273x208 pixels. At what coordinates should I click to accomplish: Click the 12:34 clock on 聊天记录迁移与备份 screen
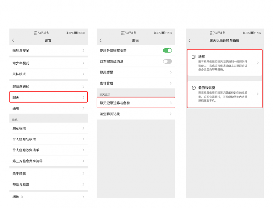click(x=258, y=33)
